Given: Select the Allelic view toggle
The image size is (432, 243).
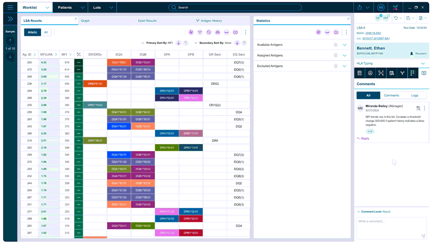Looking at the screenshot, I should 32,32.
